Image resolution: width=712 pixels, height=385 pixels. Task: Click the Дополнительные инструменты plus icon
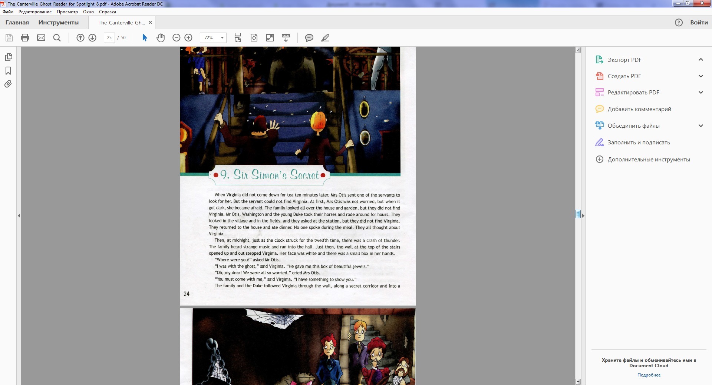pos(599,159)
